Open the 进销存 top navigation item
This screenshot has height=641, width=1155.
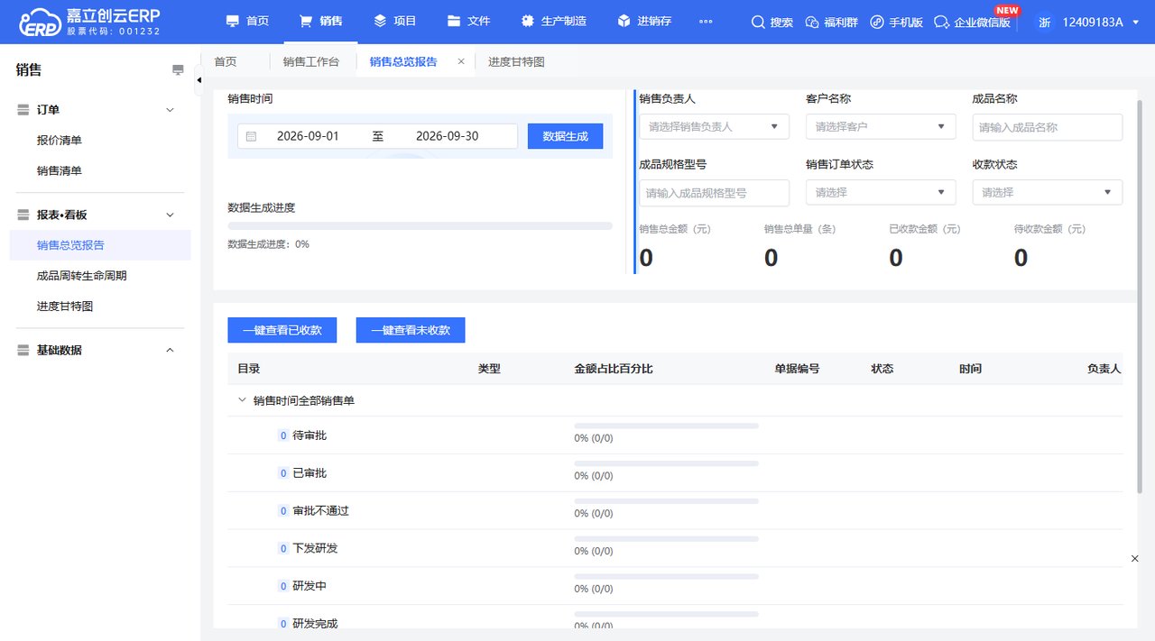[x=644, y=22]
